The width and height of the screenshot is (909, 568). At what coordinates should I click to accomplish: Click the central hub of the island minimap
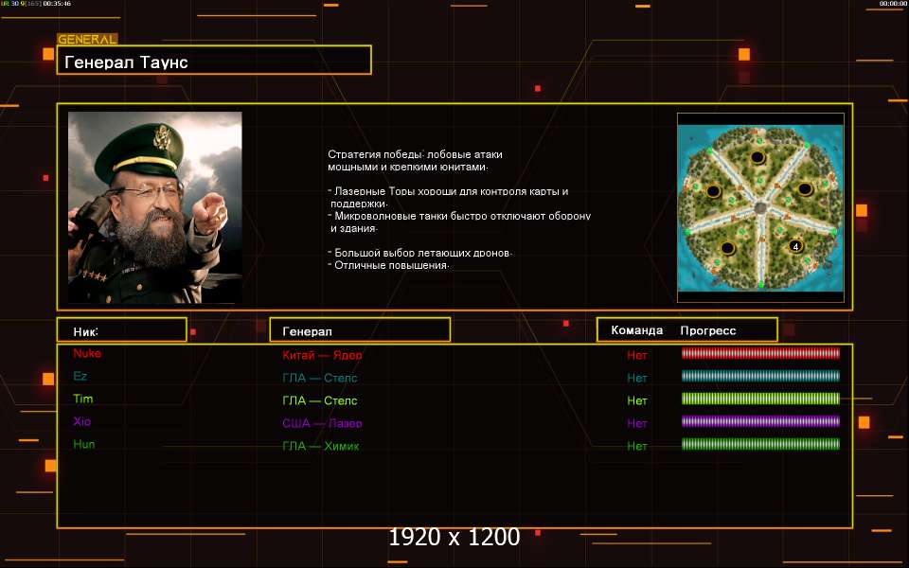pyautogui.click(x=760, y=207)
